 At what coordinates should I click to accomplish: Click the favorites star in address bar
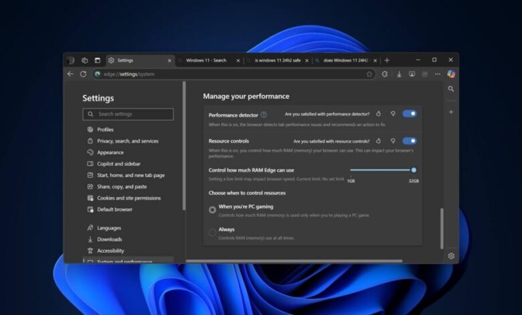pyautogui.click(x=369, y=74)
